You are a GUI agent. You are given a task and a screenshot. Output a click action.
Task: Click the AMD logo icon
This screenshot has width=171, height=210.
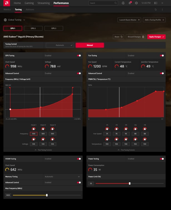[x=6, y=3]
